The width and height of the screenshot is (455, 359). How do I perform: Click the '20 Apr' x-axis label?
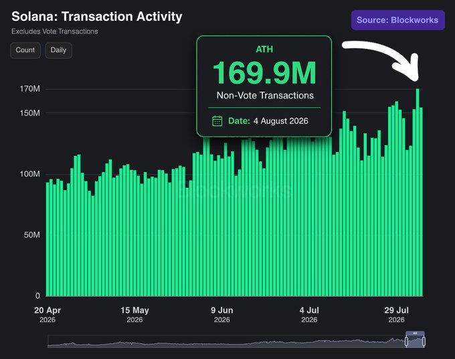click(48, 310)
